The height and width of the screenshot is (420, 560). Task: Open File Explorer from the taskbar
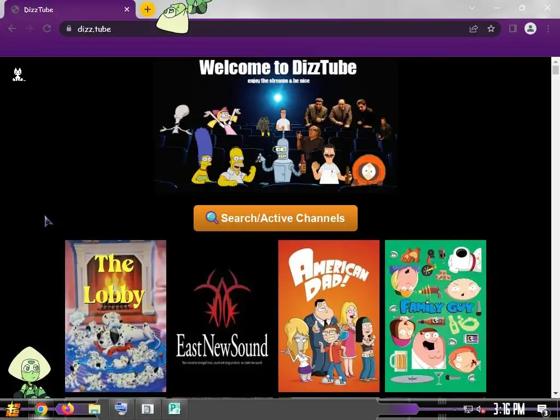tap(94, 409)
